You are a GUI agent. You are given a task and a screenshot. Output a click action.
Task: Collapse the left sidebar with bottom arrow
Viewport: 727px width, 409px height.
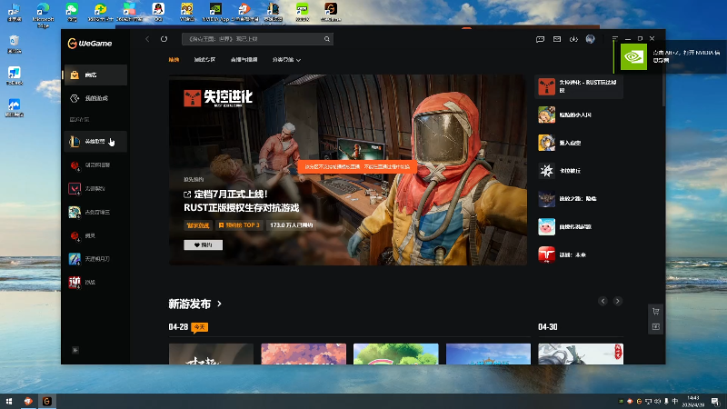[x=75, y=350]
